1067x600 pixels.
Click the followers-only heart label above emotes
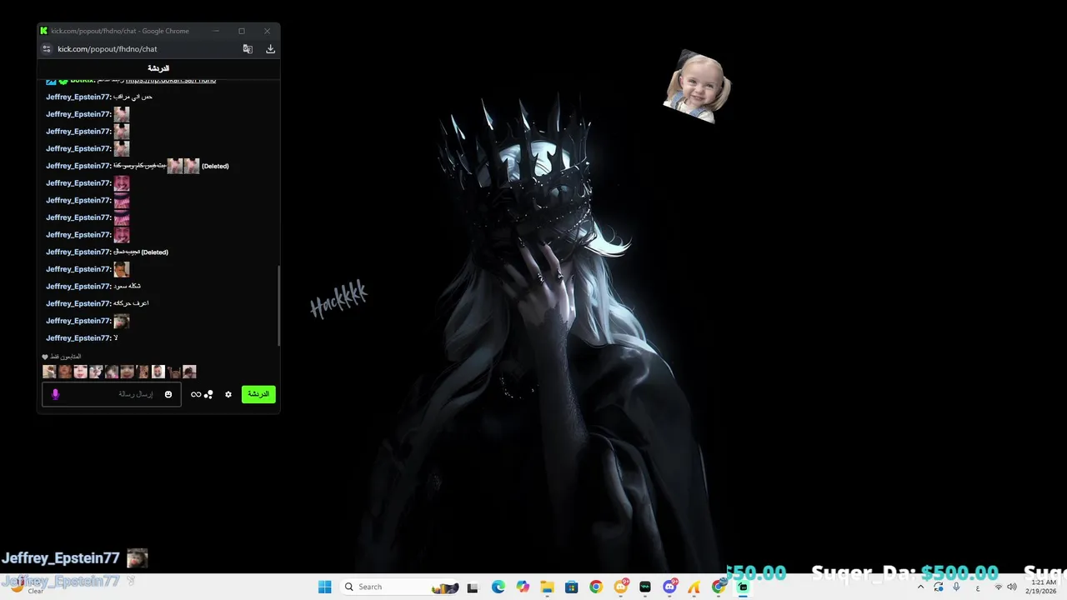[62, 357]
